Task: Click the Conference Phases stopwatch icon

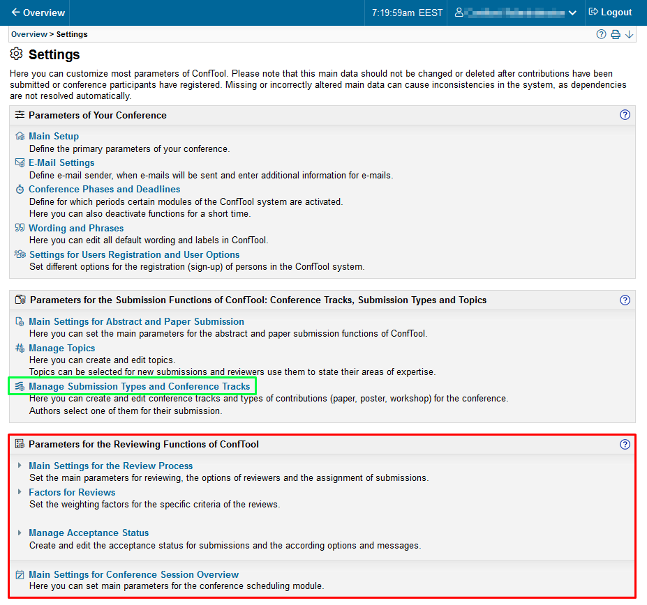Action: pyautogui.click(x=20, y=189)
